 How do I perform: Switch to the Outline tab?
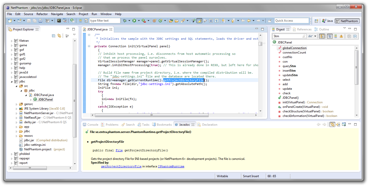(322, 29)
